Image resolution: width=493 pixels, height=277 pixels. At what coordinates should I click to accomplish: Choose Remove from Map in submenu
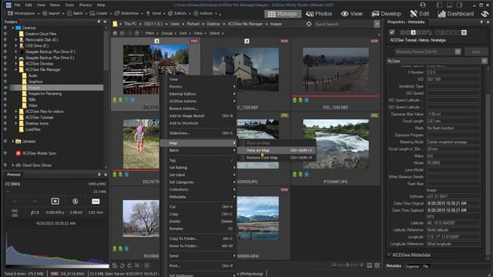coord(276,158)
